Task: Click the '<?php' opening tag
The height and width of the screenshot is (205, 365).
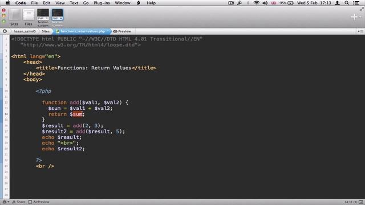Action: [43, 91]
